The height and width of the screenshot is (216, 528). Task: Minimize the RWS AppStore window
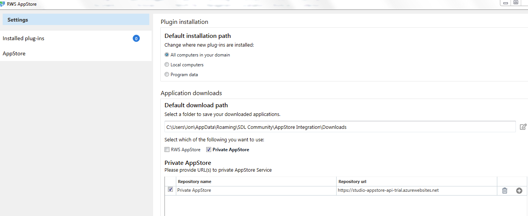[x=505, y=3]
